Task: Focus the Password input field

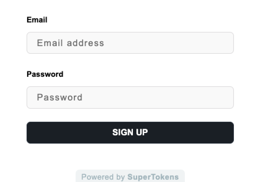Action: (130, 97)
